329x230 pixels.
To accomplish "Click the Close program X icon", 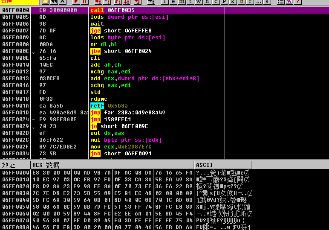I will 63,2.
